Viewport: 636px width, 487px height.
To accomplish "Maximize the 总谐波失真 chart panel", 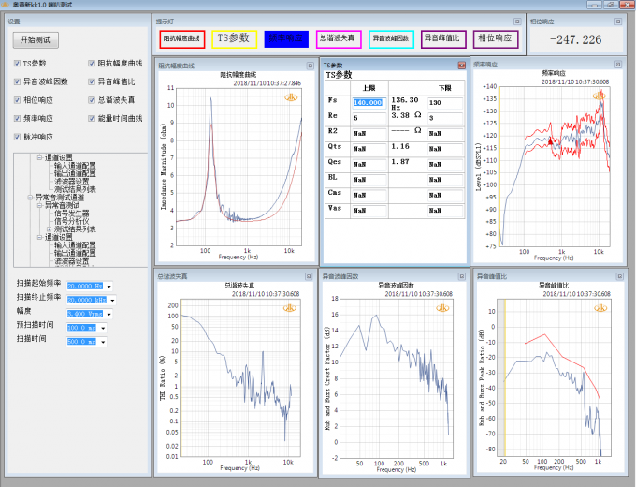I will [311, 276].
